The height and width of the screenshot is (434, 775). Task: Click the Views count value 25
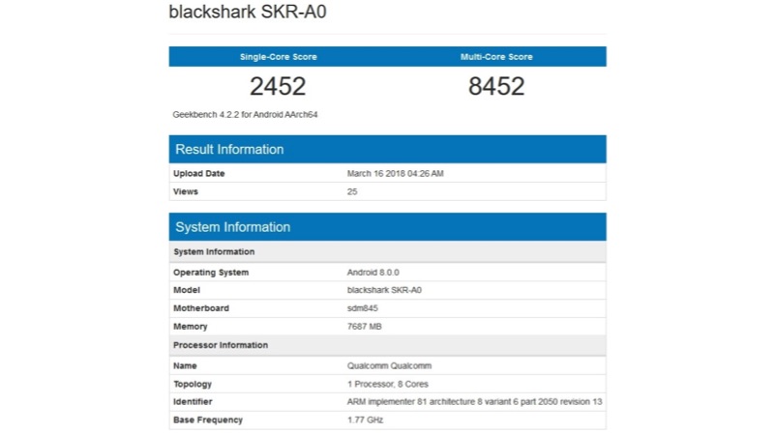(352, 191)
